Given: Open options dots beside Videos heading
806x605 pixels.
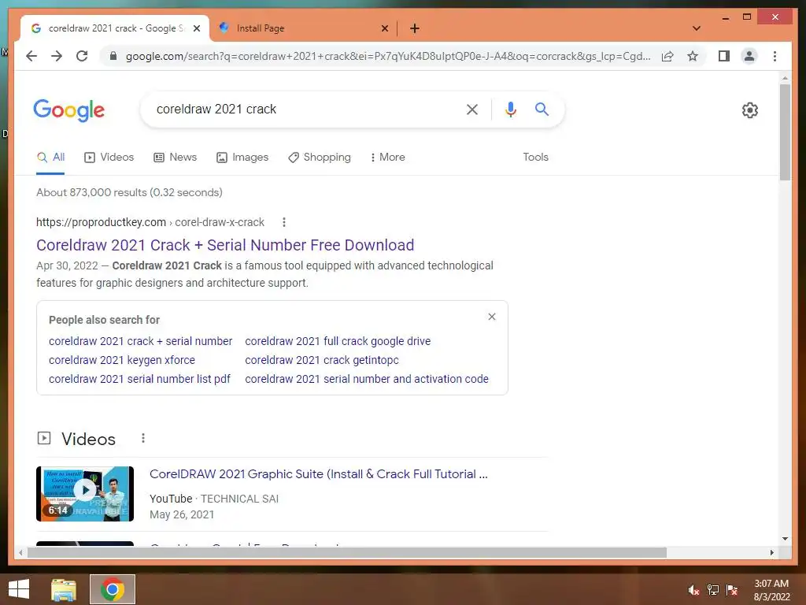Looking at the screenshot, I should pos(143,438).
